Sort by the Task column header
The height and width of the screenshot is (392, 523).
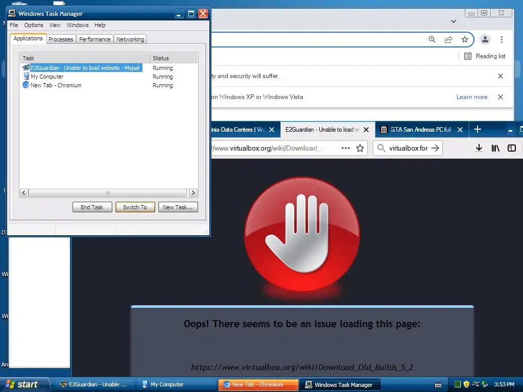[x=85, y=58]
